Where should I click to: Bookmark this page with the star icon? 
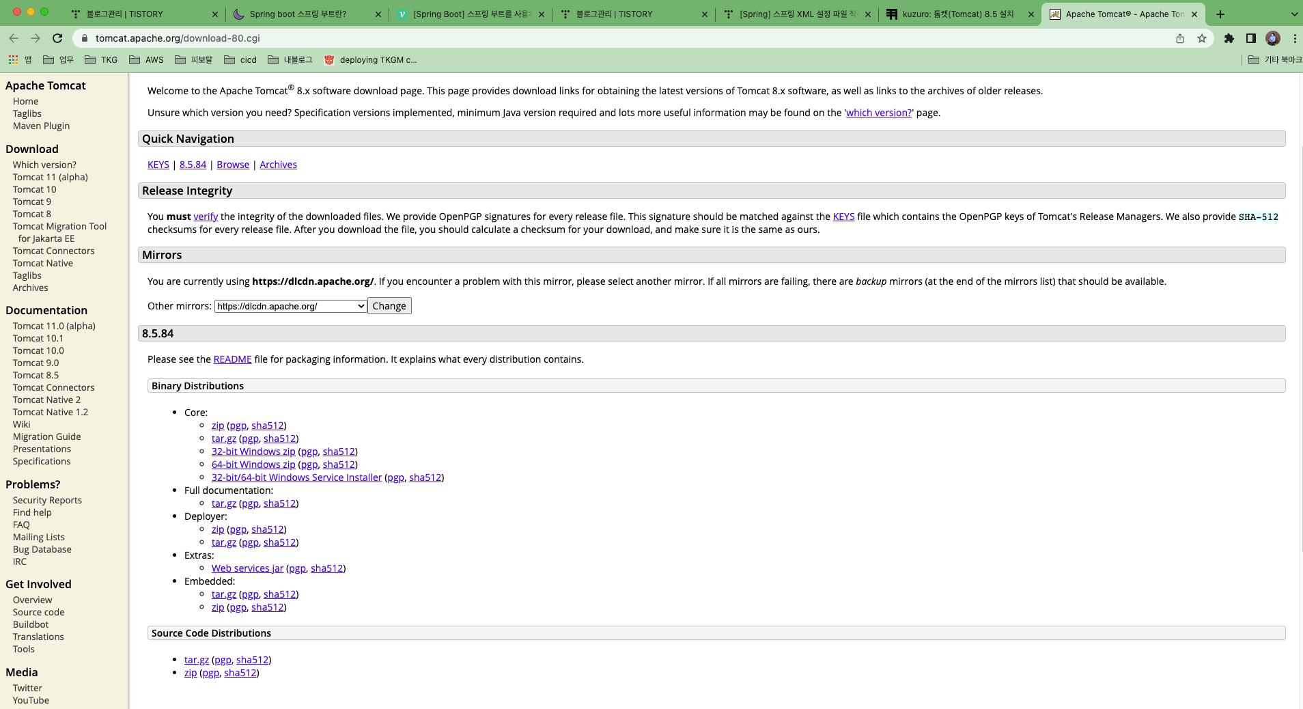pyautogui.click(x=1202, y=38)
